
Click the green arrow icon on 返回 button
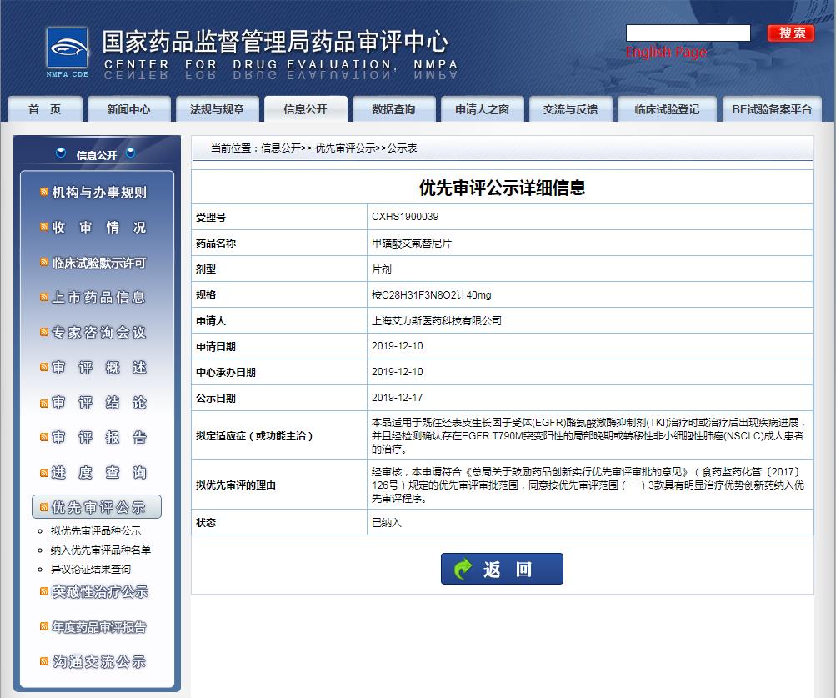click(x=463, y=569)
